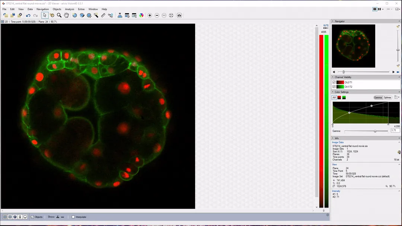Screen dimensions: 402x226
Task: Toggle the Ch1-T2 channel checkbox
Action: [x=334, y=87]
